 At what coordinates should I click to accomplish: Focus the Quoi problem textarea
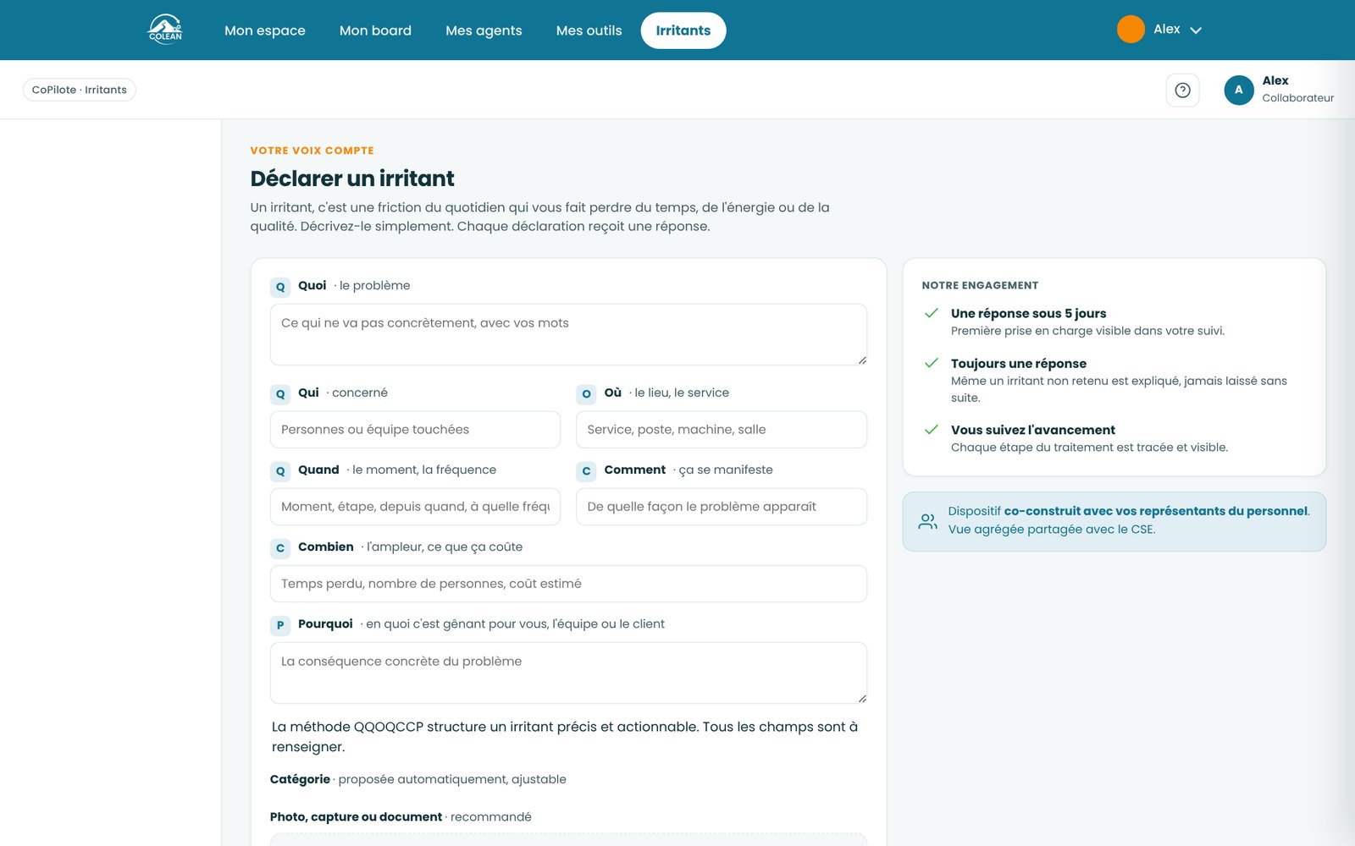click(568, 334)
